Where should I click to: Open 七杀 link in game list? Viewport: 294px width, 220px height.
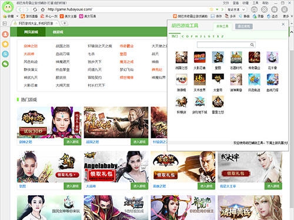click(91, 54)
